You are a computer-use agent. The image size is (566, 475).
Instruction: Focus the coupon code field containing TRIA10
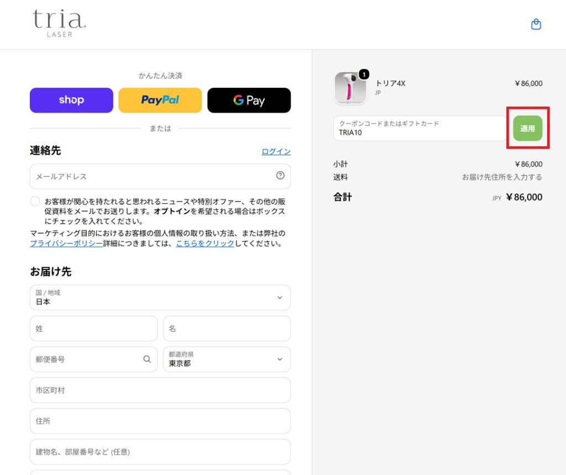[x=420, y=128]
